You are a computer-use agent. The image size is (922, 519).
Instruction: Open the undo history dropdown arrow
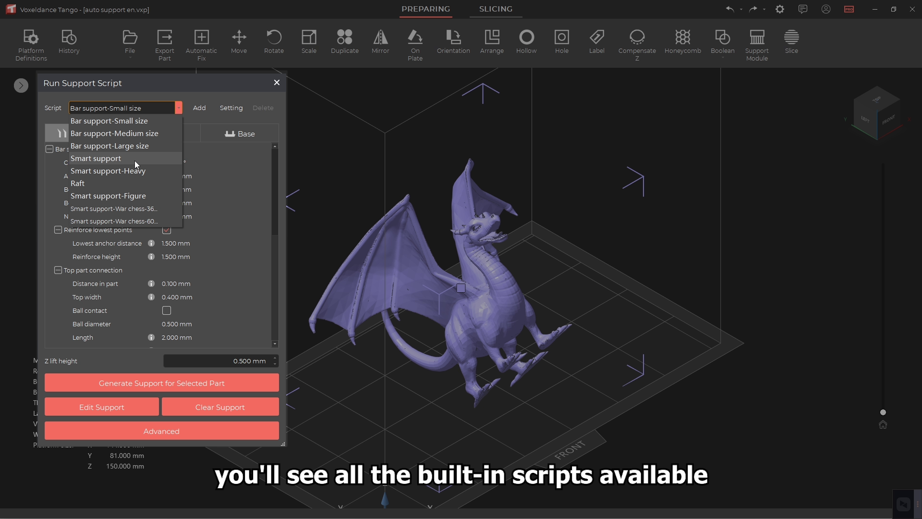tap(741, 9)
